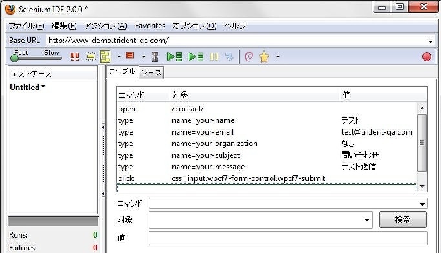This screenshot has width=441, height=253.
Task: Open dropdown arrow next to star icon
Action: pyautogui.click(x=278, y=57)
